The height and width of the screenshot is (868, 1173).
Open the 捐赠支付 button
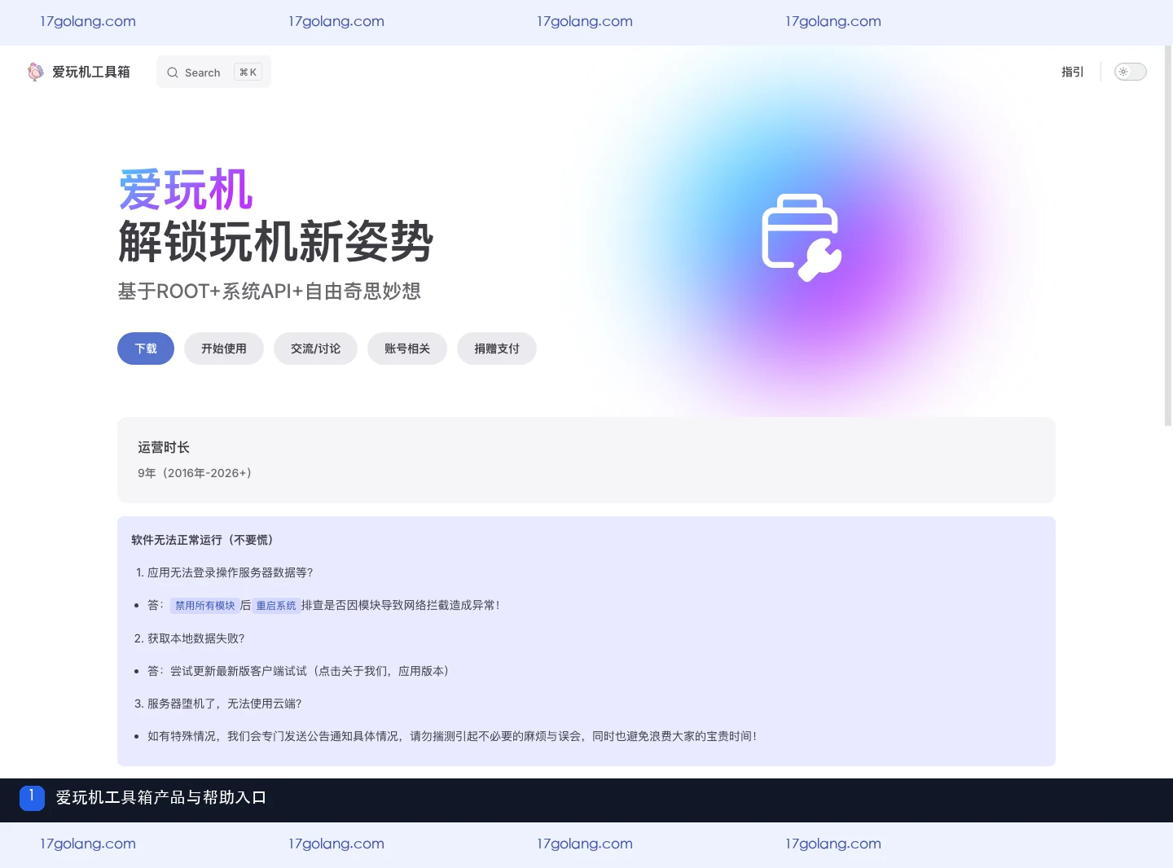click(x=497, y=349)
